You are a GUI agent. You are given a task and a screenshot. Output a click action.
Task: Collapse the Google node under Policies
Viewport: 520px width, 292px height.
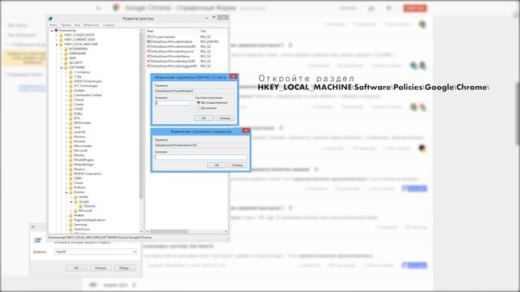pyautogui.click(x=71, y=202)
